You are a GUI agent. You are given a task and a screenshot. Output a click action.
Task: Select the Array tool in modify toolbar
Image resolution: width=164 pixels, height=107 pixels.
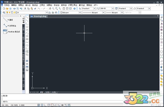[x=162, y=30]
